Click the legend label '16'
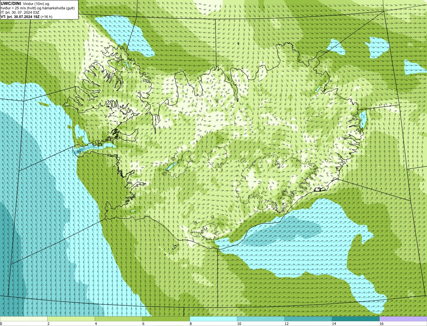This screenshot has height=326, width=427. point(381,324)
